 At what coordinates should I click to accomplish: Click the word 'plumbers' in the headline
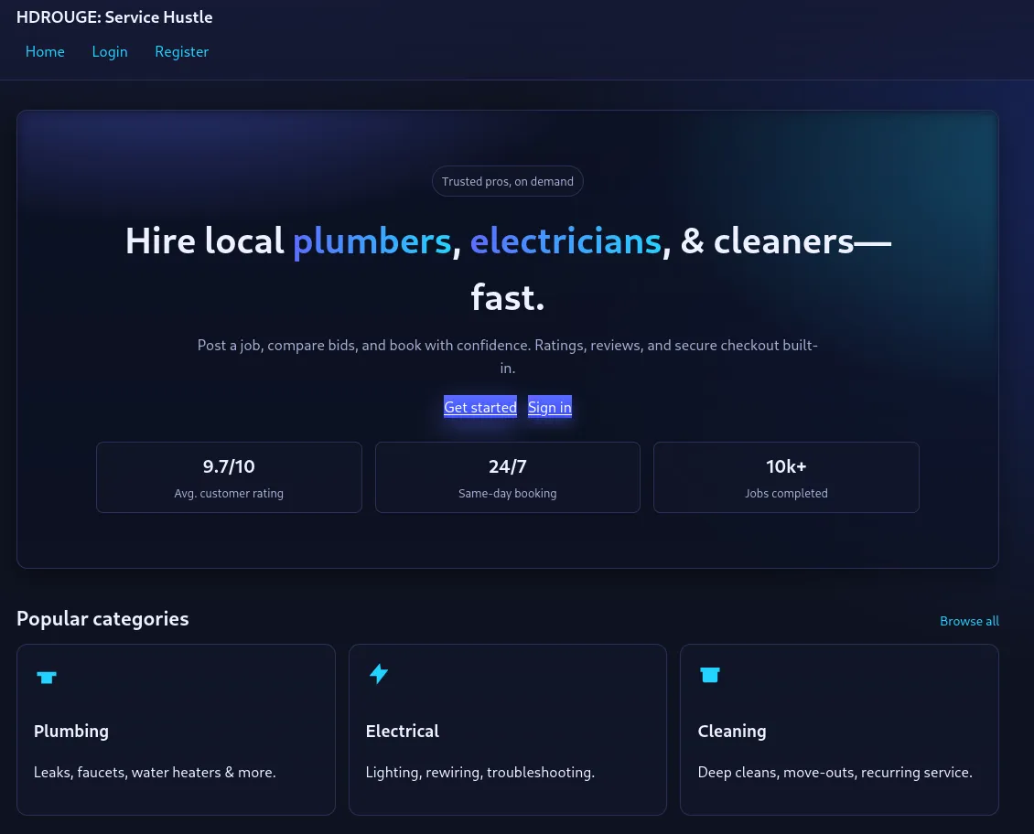(372, 241)
